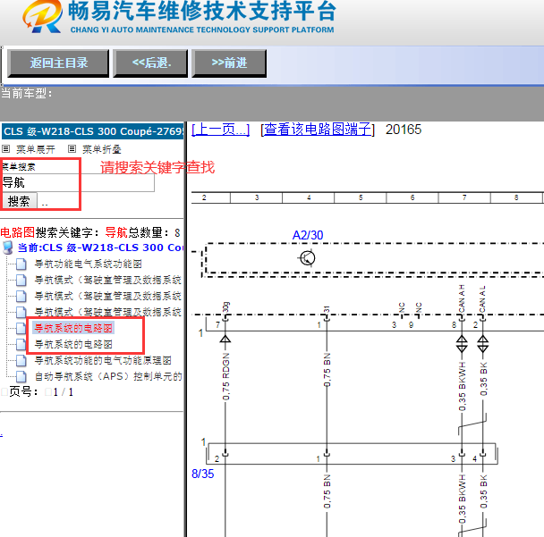
Task: Expand all menus via 菜单展开 text
Action: click(x=36, y=149)
